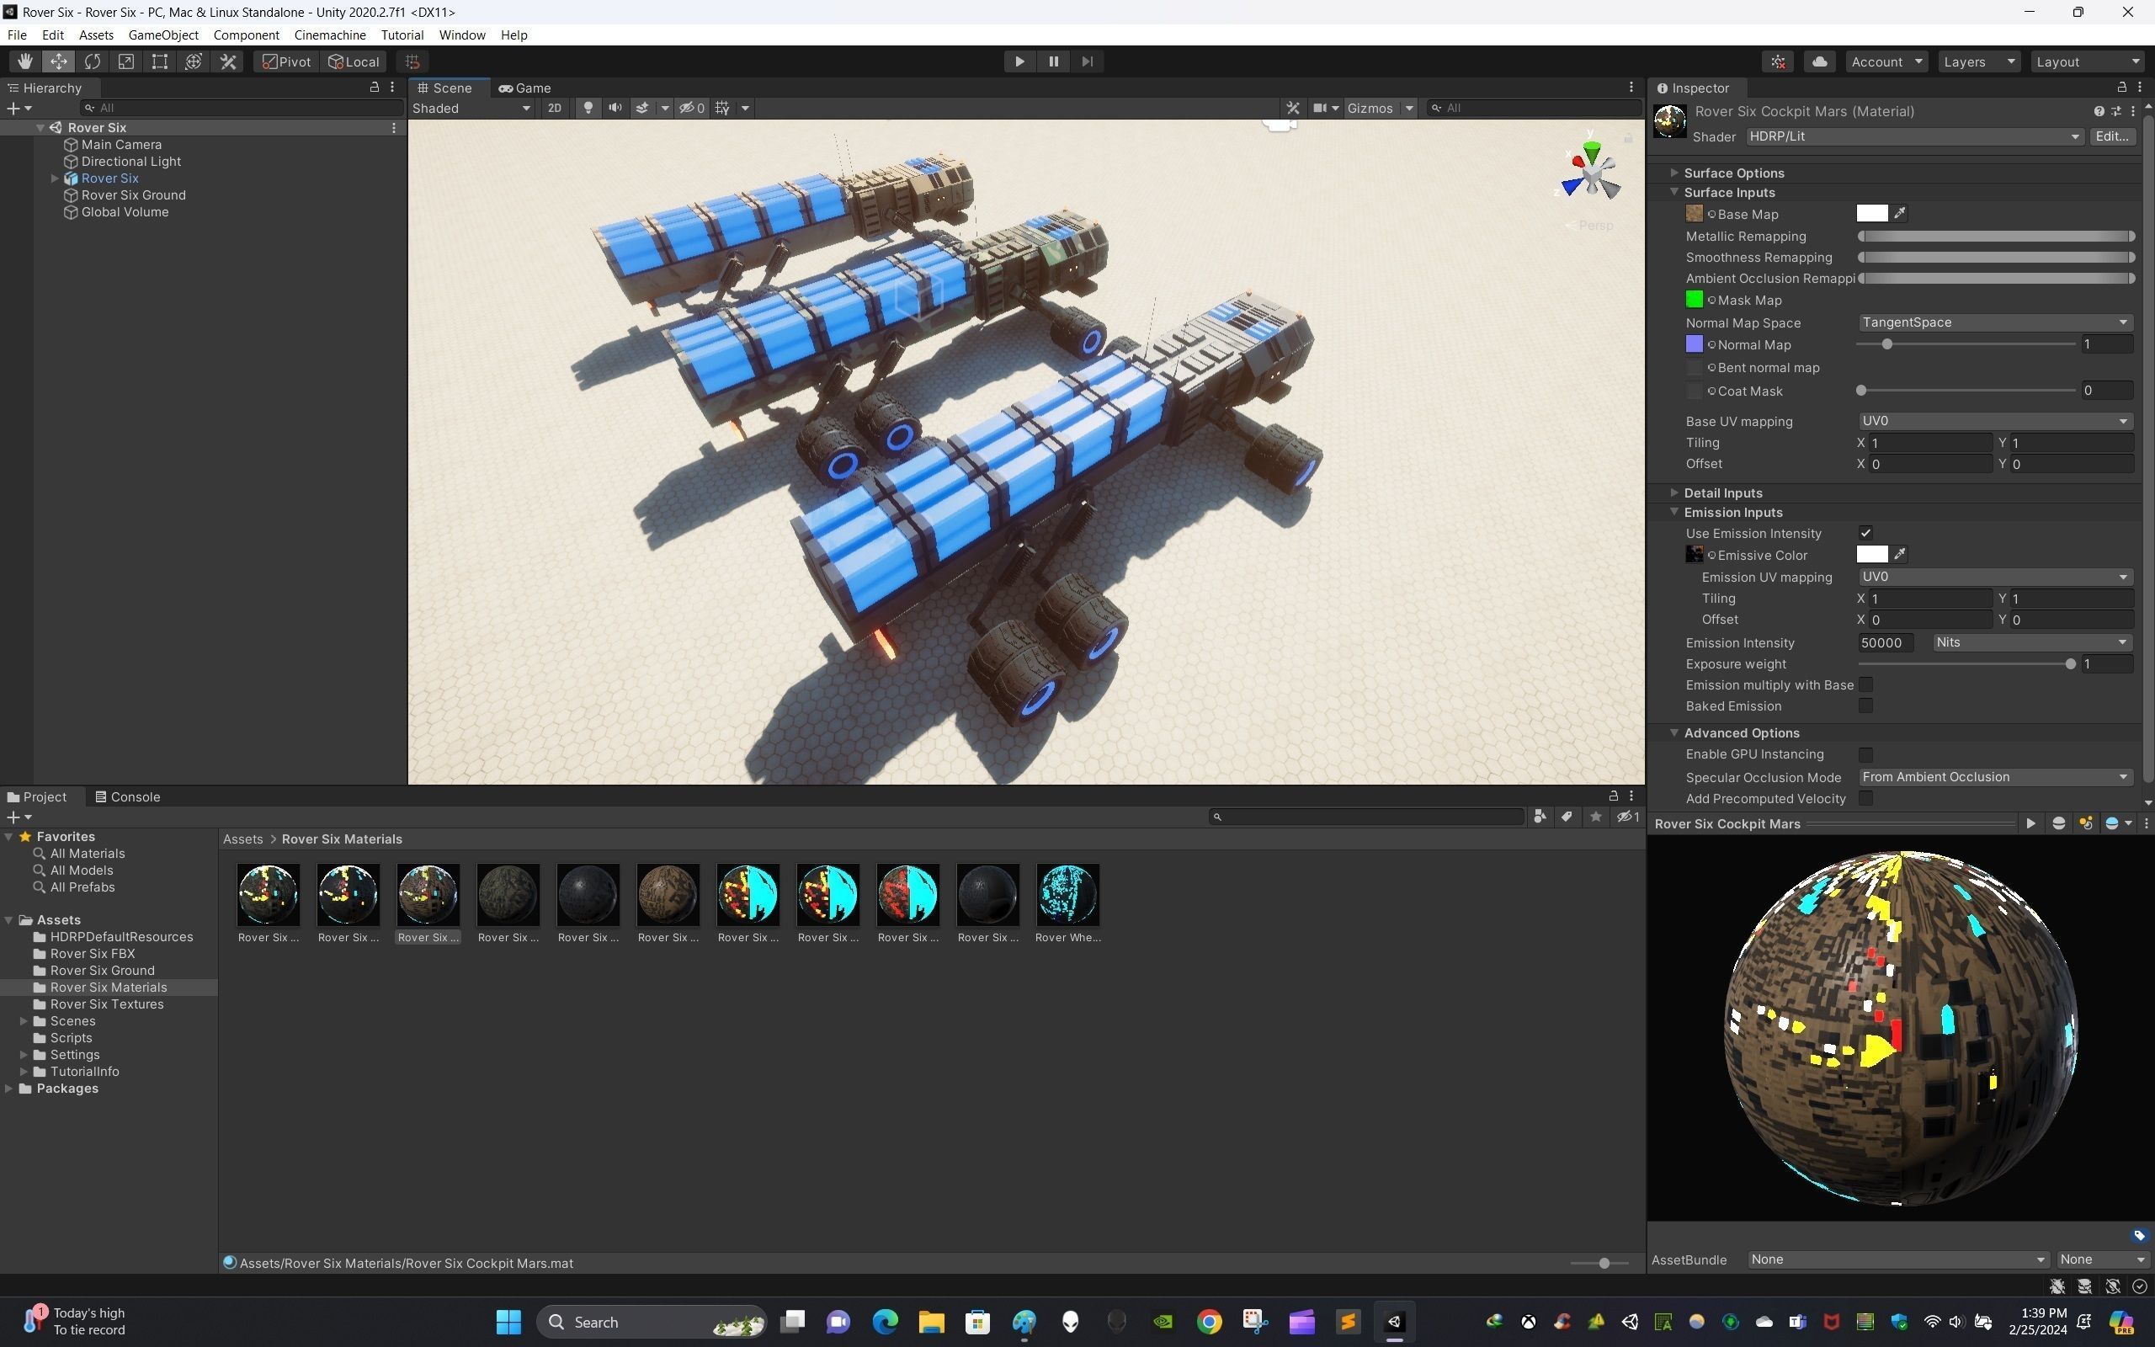Uncheck Use Emission Intensity checkbox
Viewport: 2155px width, 1347px height.
click(1865, 533)
